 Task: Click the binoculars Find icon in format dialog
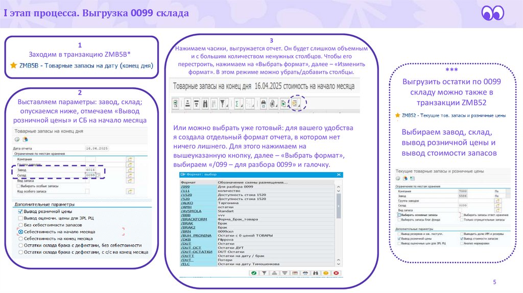click(316, 273)
